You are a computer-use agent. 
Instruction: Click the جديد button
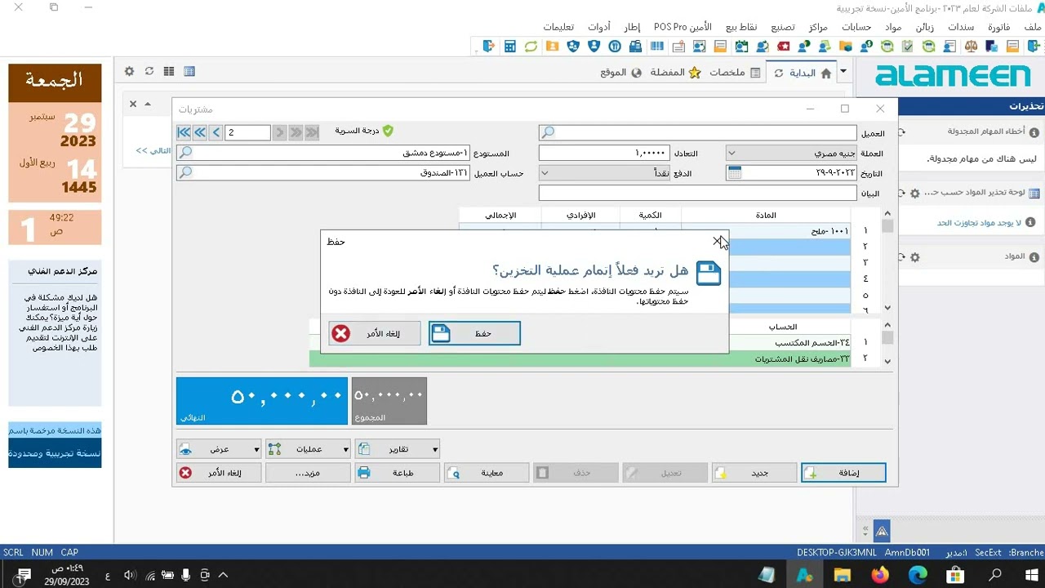coord(754,473)
